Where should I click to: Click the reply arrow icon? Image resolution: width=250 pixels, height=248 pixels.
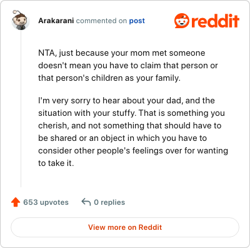pos(86,202)
